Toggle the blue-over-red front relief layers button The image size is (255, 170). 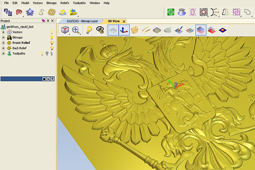201,30
